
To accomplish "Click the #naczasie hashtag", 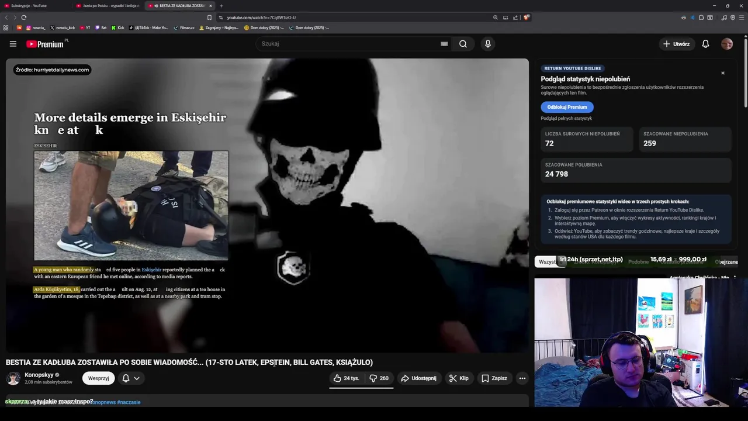I will tap(129, 402).
